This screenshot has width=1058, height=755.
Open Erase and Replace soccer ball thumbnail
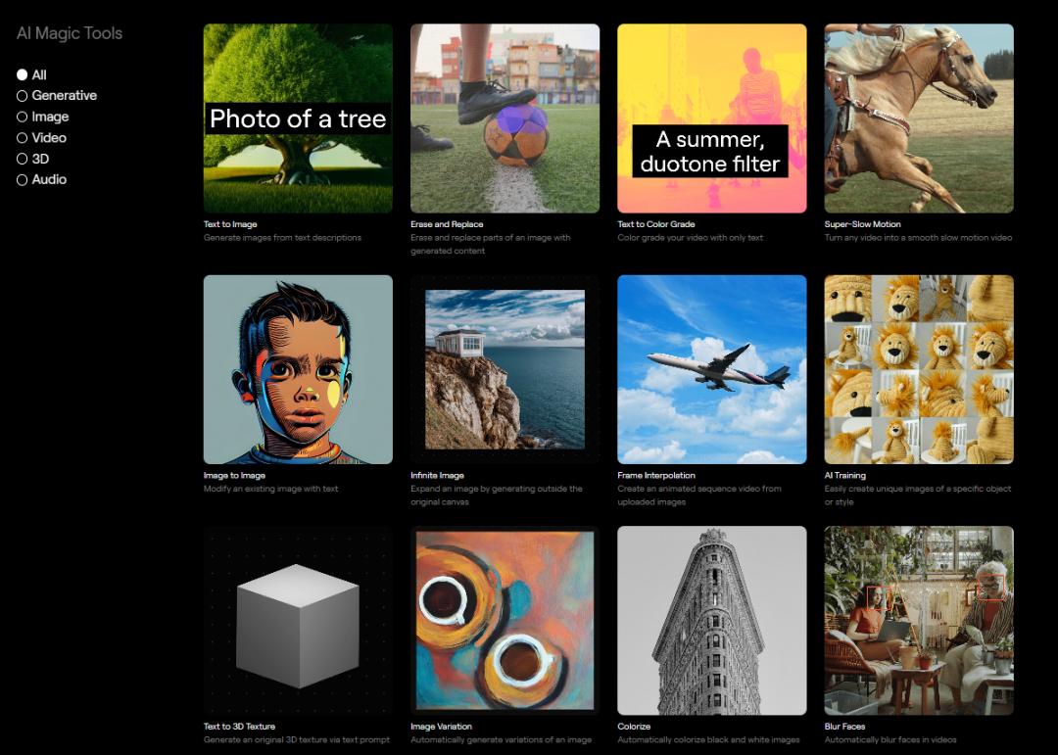[505, 118]
